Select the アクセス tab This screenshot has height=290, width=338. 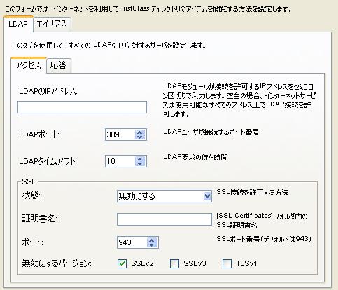(29, 65)
